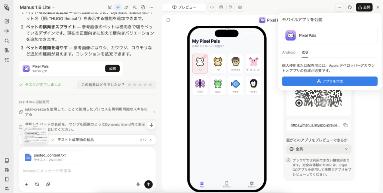Viewport: 383px width, 193px height.
Task: Click 公開 button on Pixel Pals card
Action: coord(112,68)
